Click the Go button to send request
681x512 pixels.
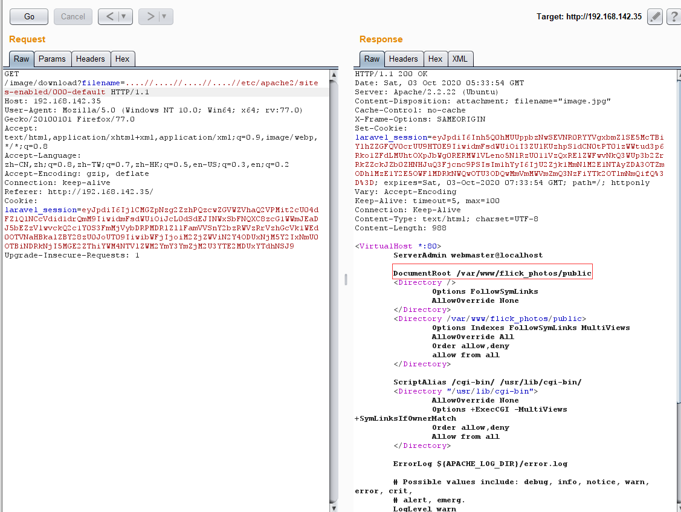29,16
